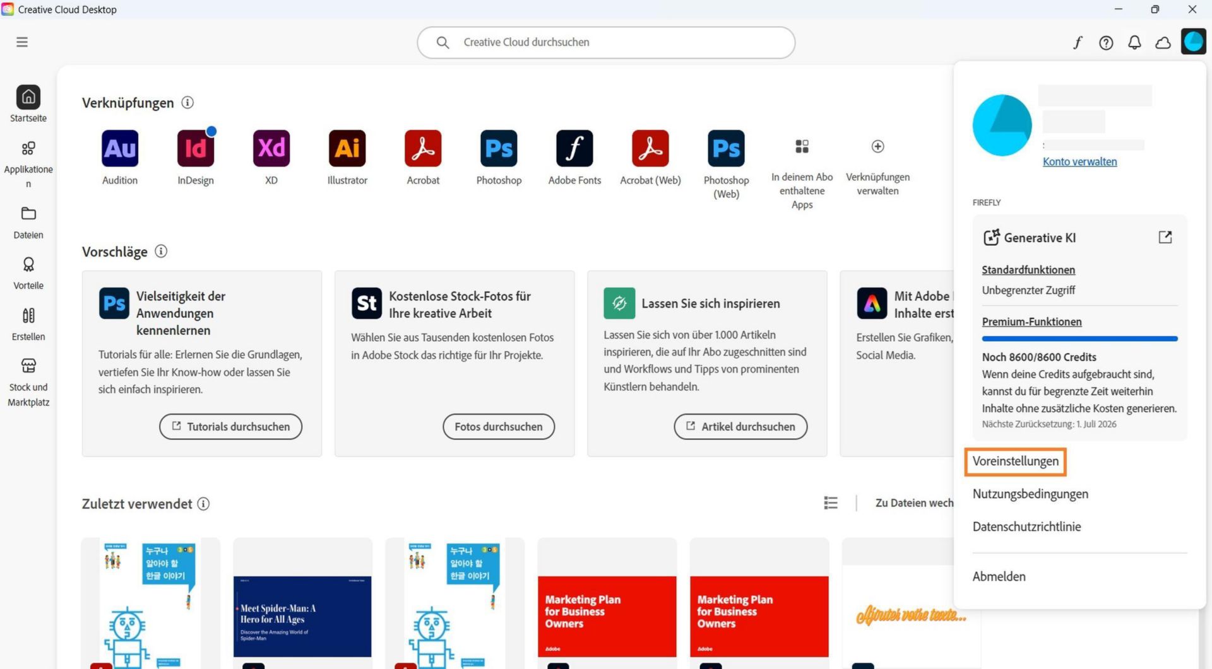The height and width of the screenshot is (669, 1212).
Task: Open Vorteile in sidebar
Action: pyautogui.click(x=28, y=273)
